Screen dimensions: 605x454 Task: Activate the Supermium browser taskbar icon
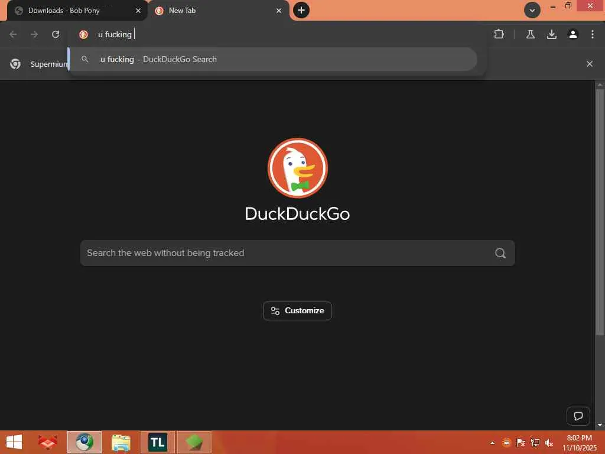(x=84, y=442)
